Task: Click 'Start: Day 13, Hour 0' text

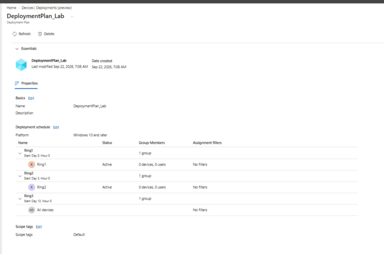Action: coord(38,201)
